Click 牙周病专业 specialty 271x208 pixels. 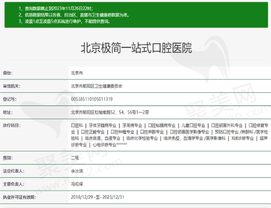(x=132, y=125)
